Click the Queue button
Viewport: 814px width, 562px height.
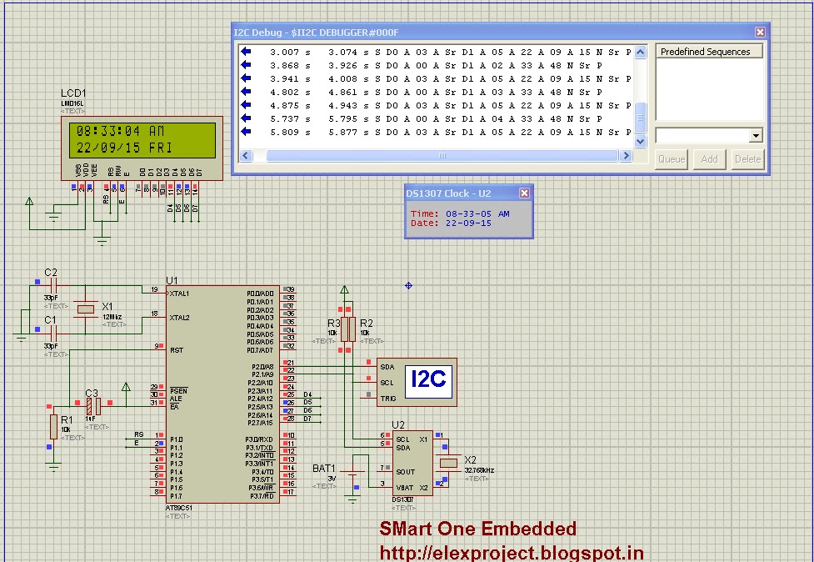(x=672, y=158)
